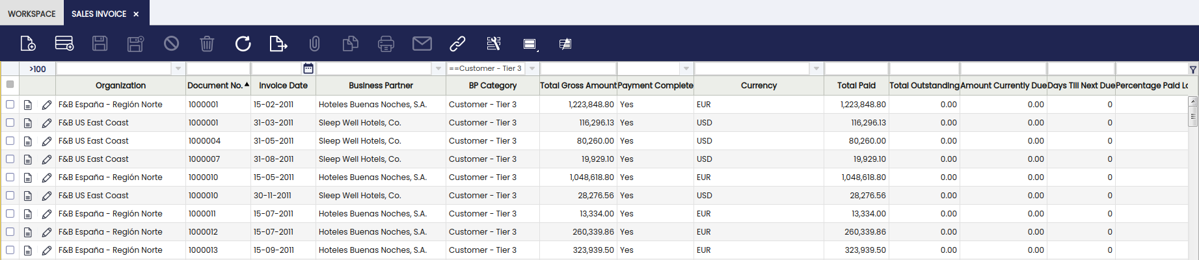Image resolution: width=1199 pixels, height=260 pixels.
Task: Expand the Organization filter dropdown
Action: pyautogui.click(x=178, y=68)
